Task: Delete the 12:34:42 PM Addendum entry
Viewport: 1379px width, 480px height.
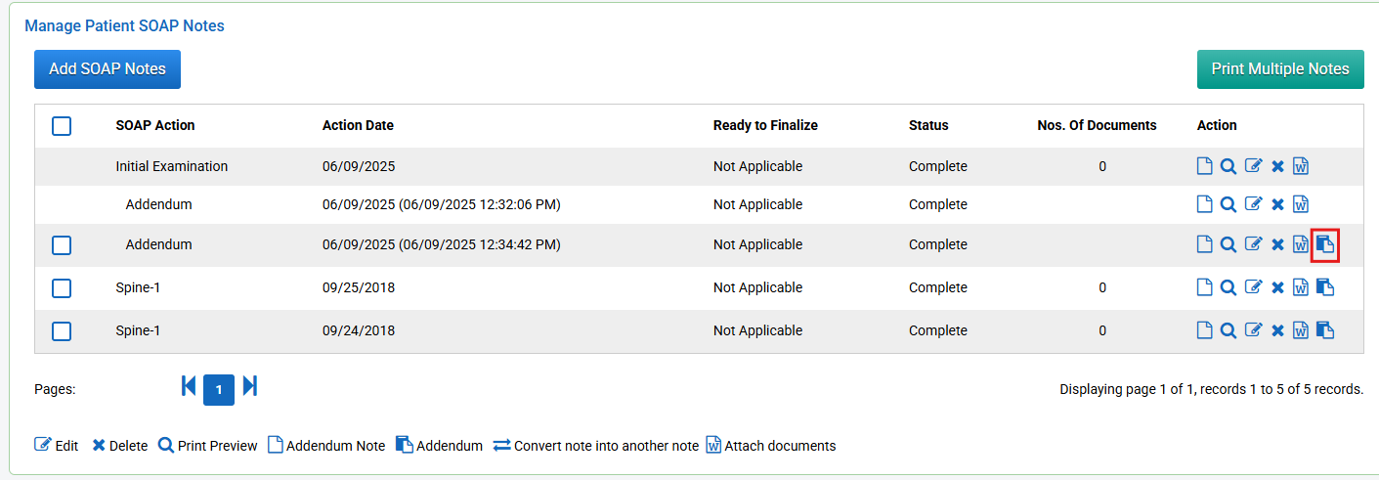Action: (x=1277, y=244)
